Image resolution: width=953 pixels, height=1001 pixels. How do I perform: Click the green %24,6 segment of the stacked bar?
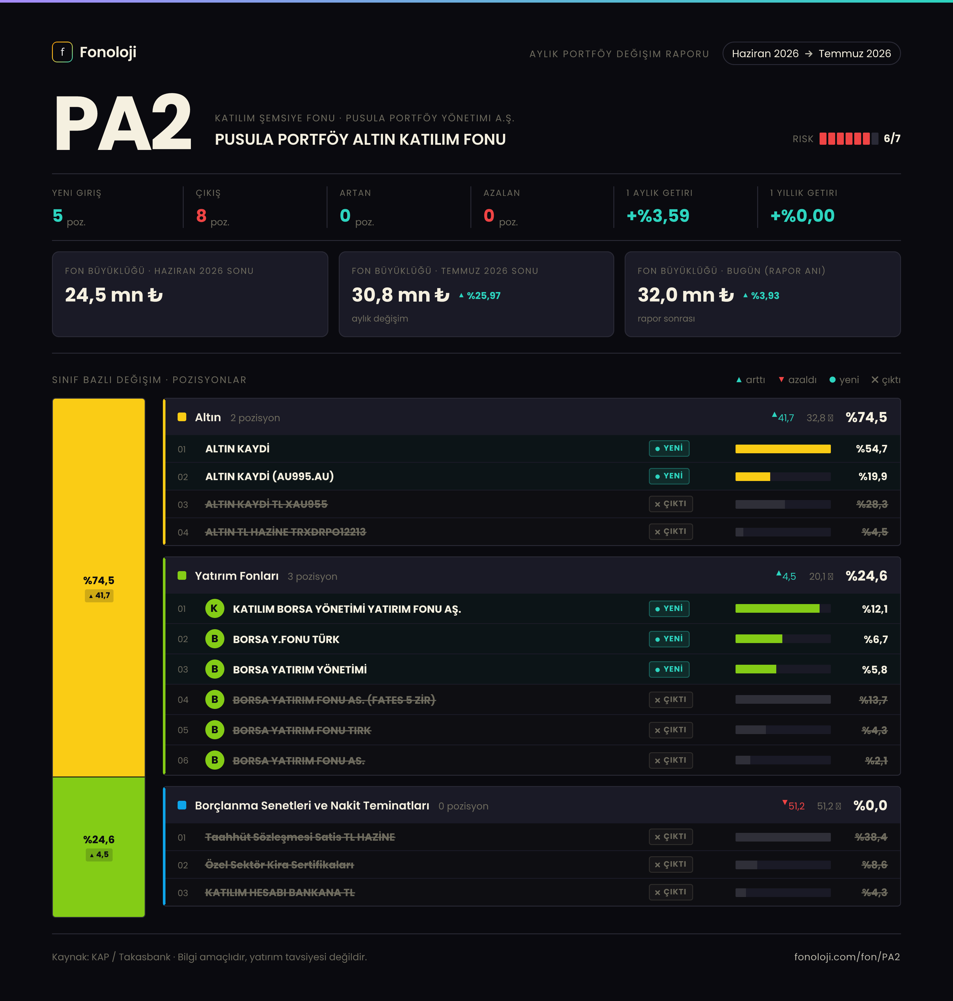(98, 847)
